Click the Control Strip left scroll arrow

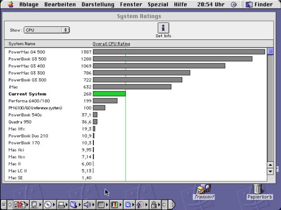point(10,205)
